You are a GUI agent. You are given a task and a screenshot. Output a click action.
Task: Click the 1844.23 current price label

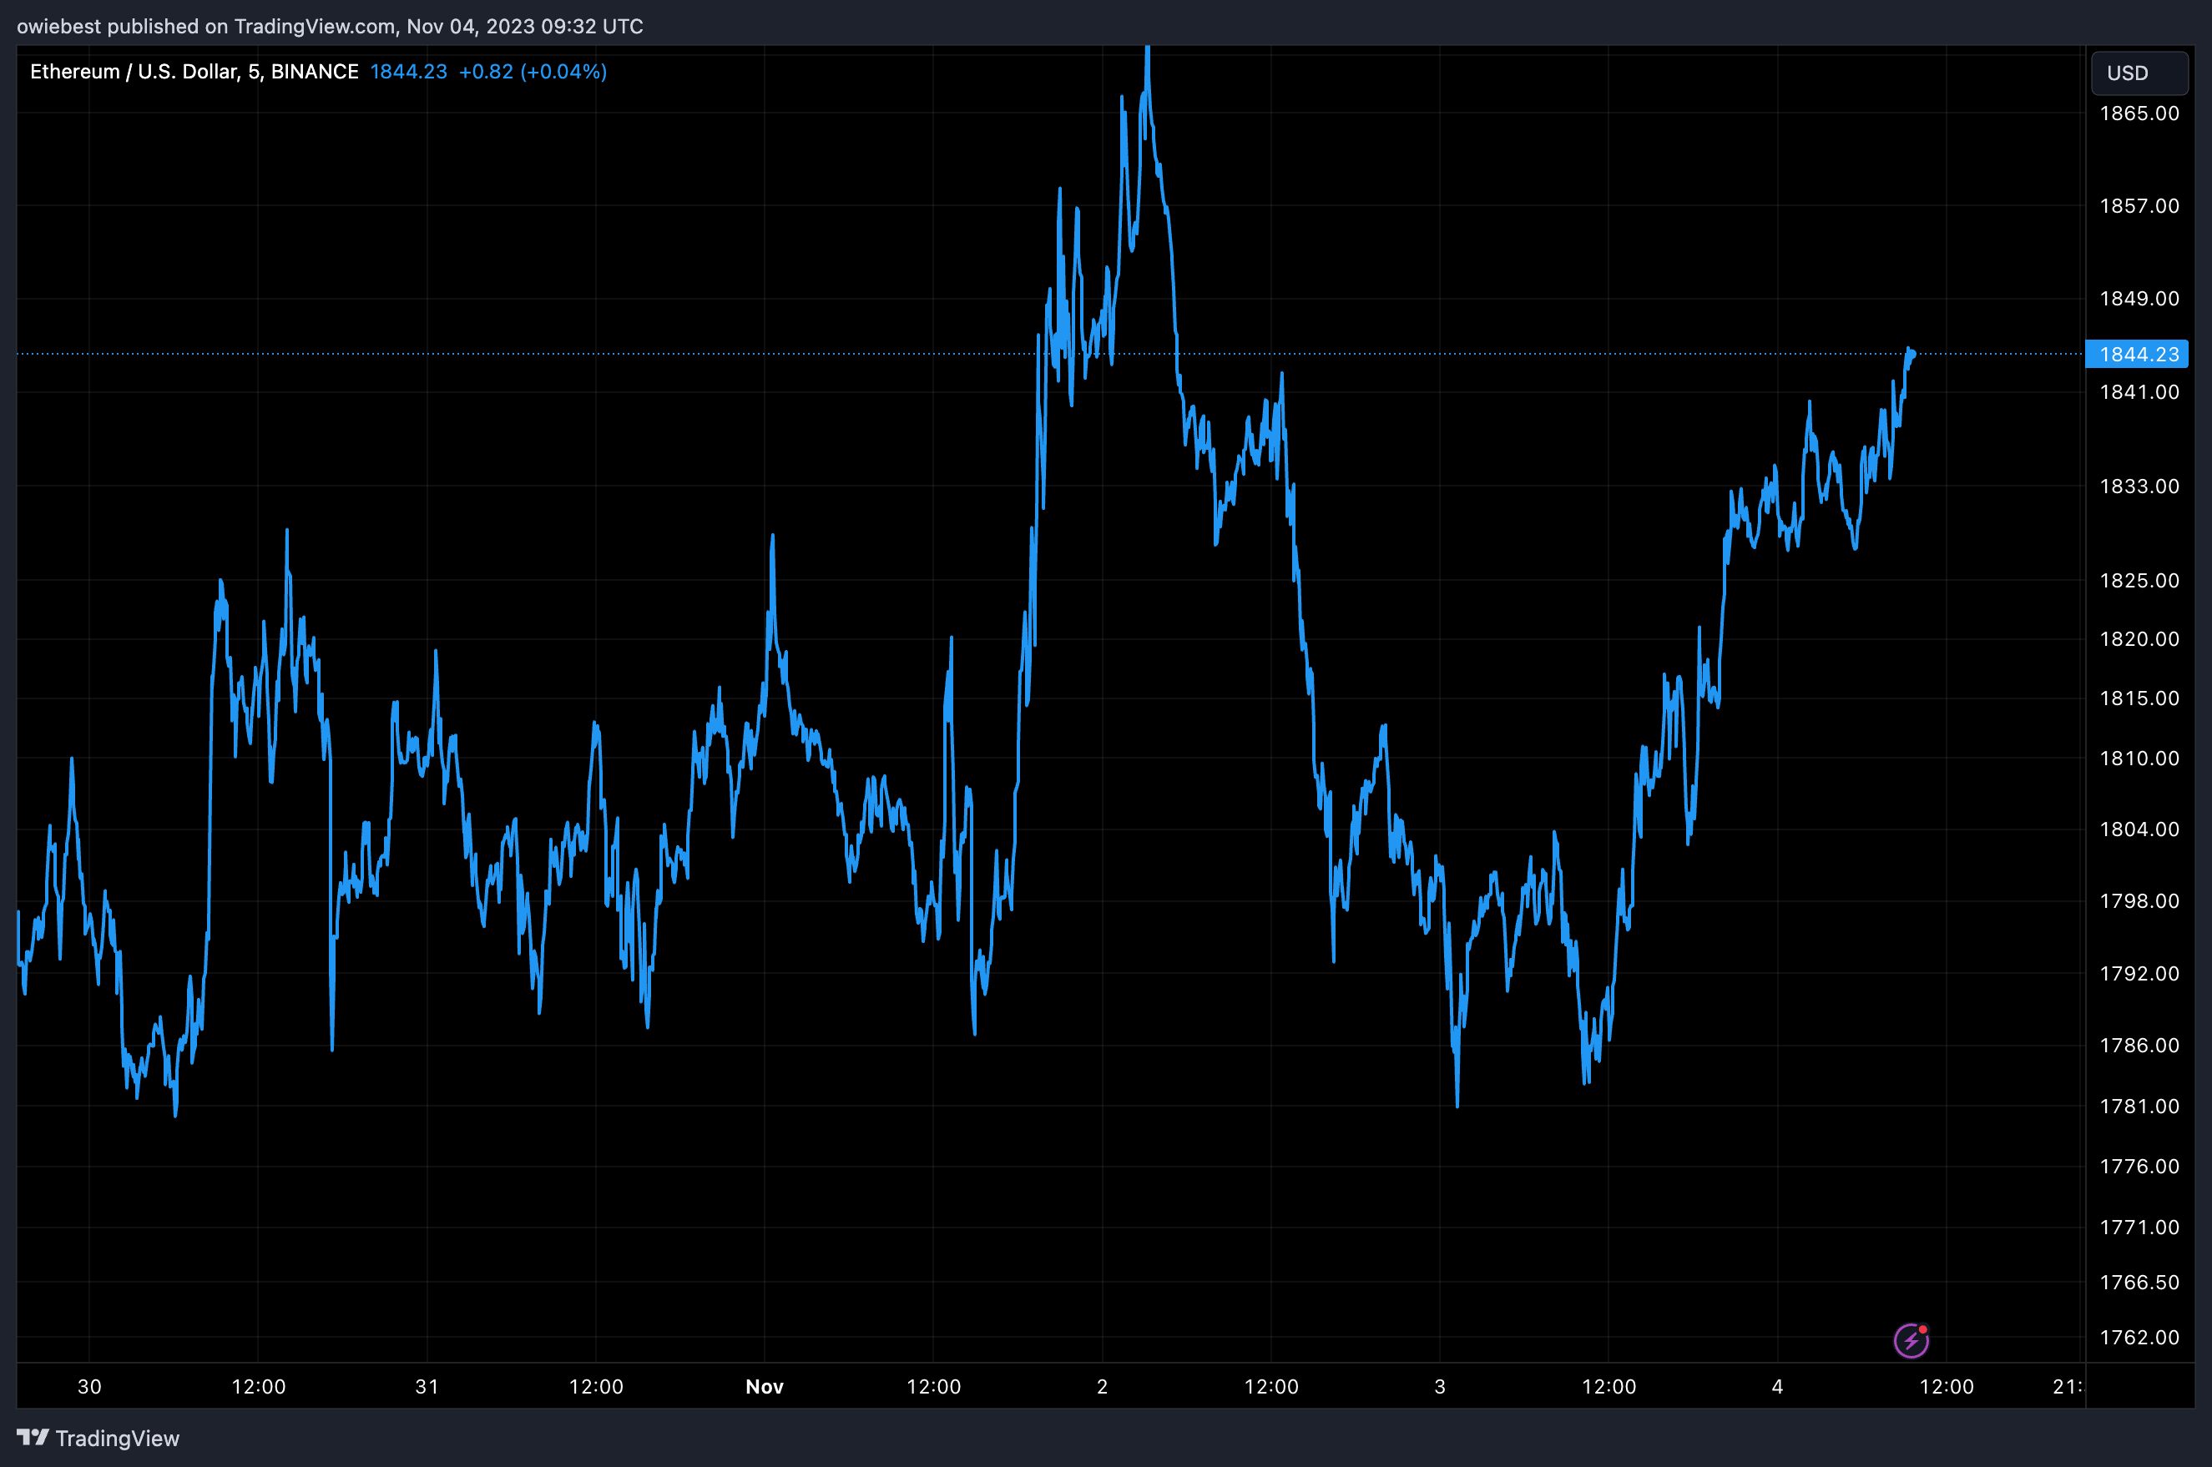coord(2137,354)
